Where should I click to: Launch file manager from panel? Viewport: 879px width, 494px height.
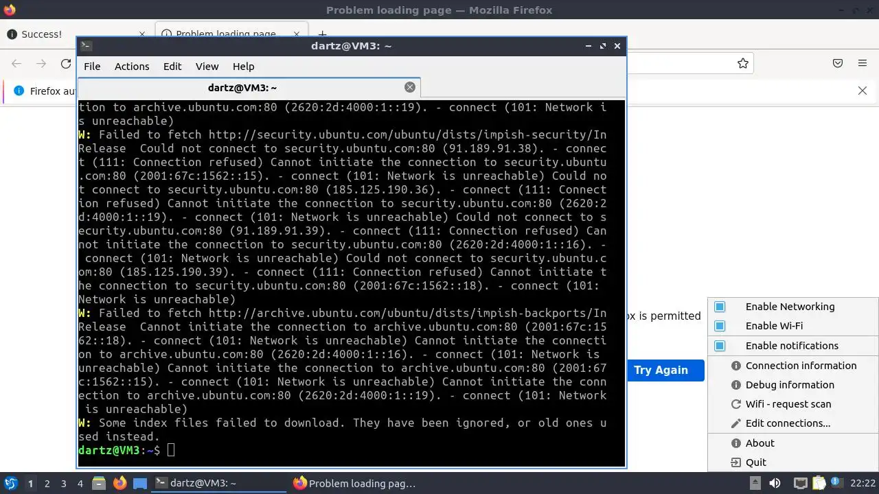[x=99, y=483]
